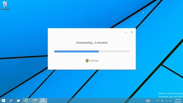Open the Recycle Bin desktop icon
The width and height of the screenshot is (183, 103).
point(5,5)
